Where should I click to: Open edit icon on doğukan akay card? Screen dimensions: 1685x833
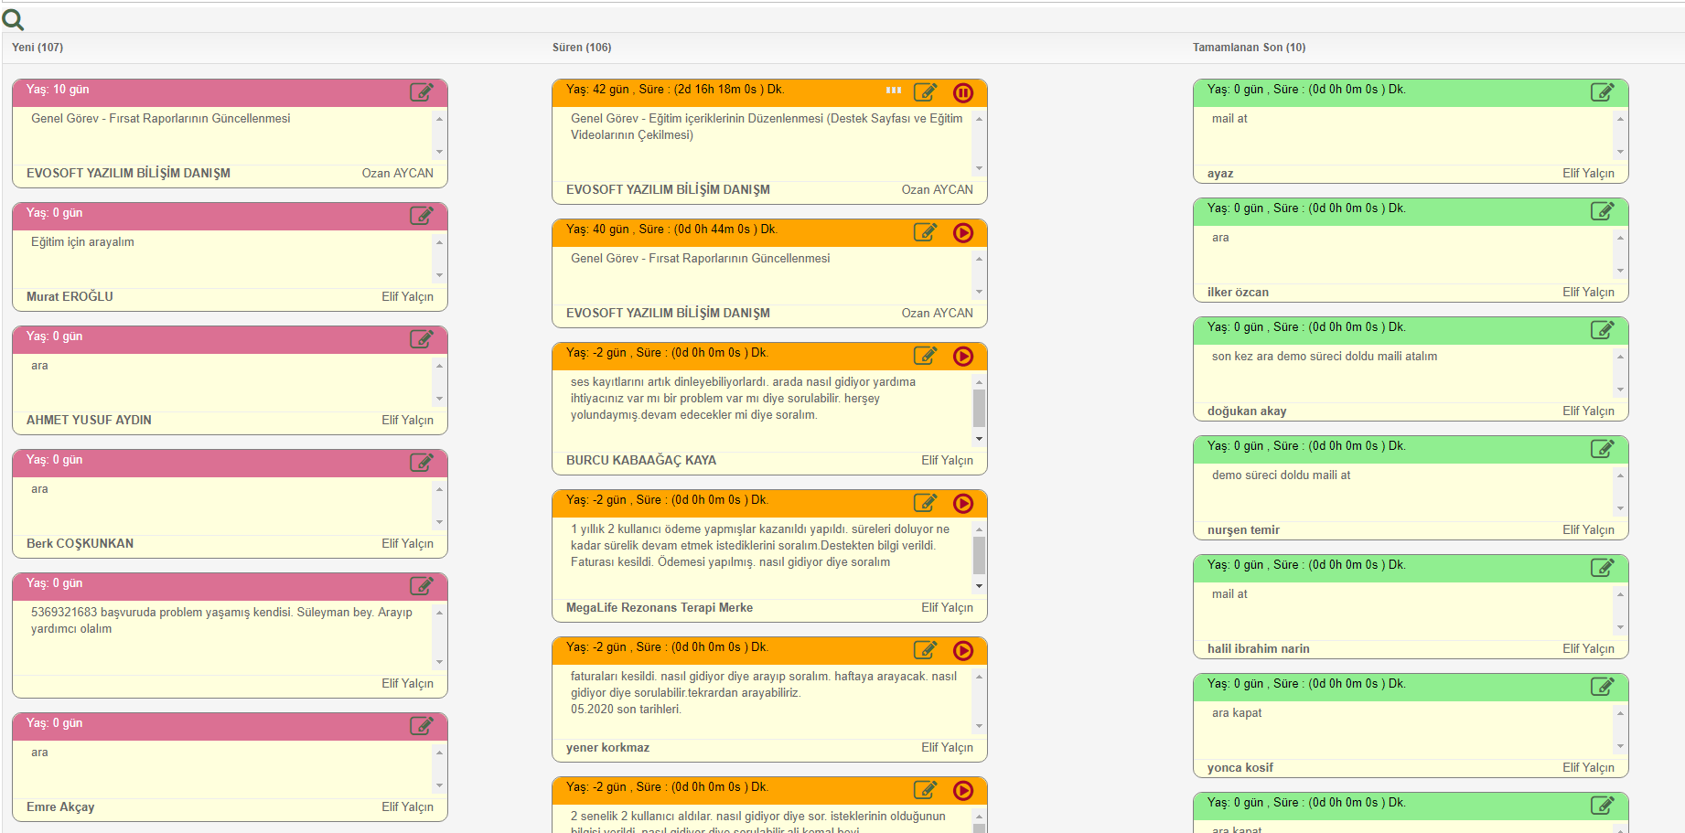point(1602,330)
